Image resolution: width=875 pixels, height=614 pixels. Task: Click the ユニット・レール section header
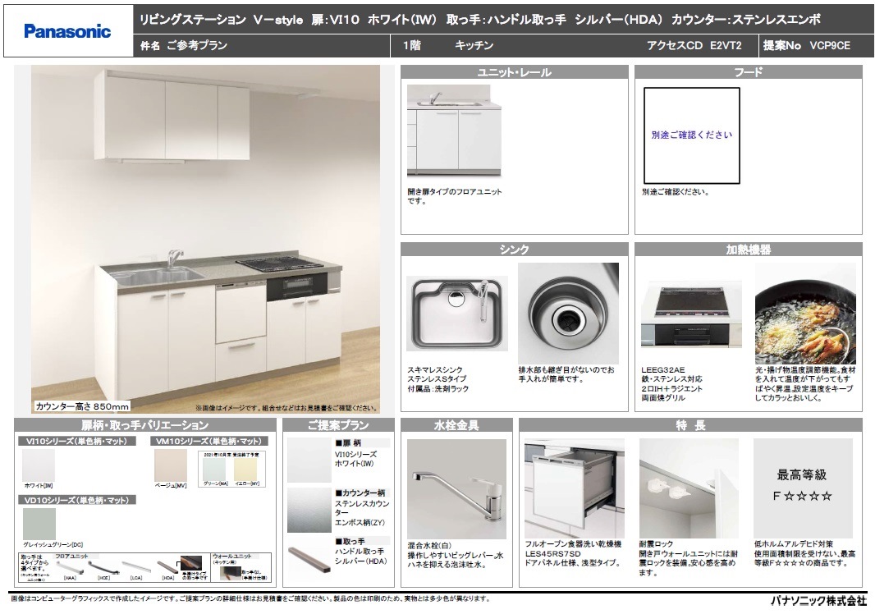(x=514, y=72)
